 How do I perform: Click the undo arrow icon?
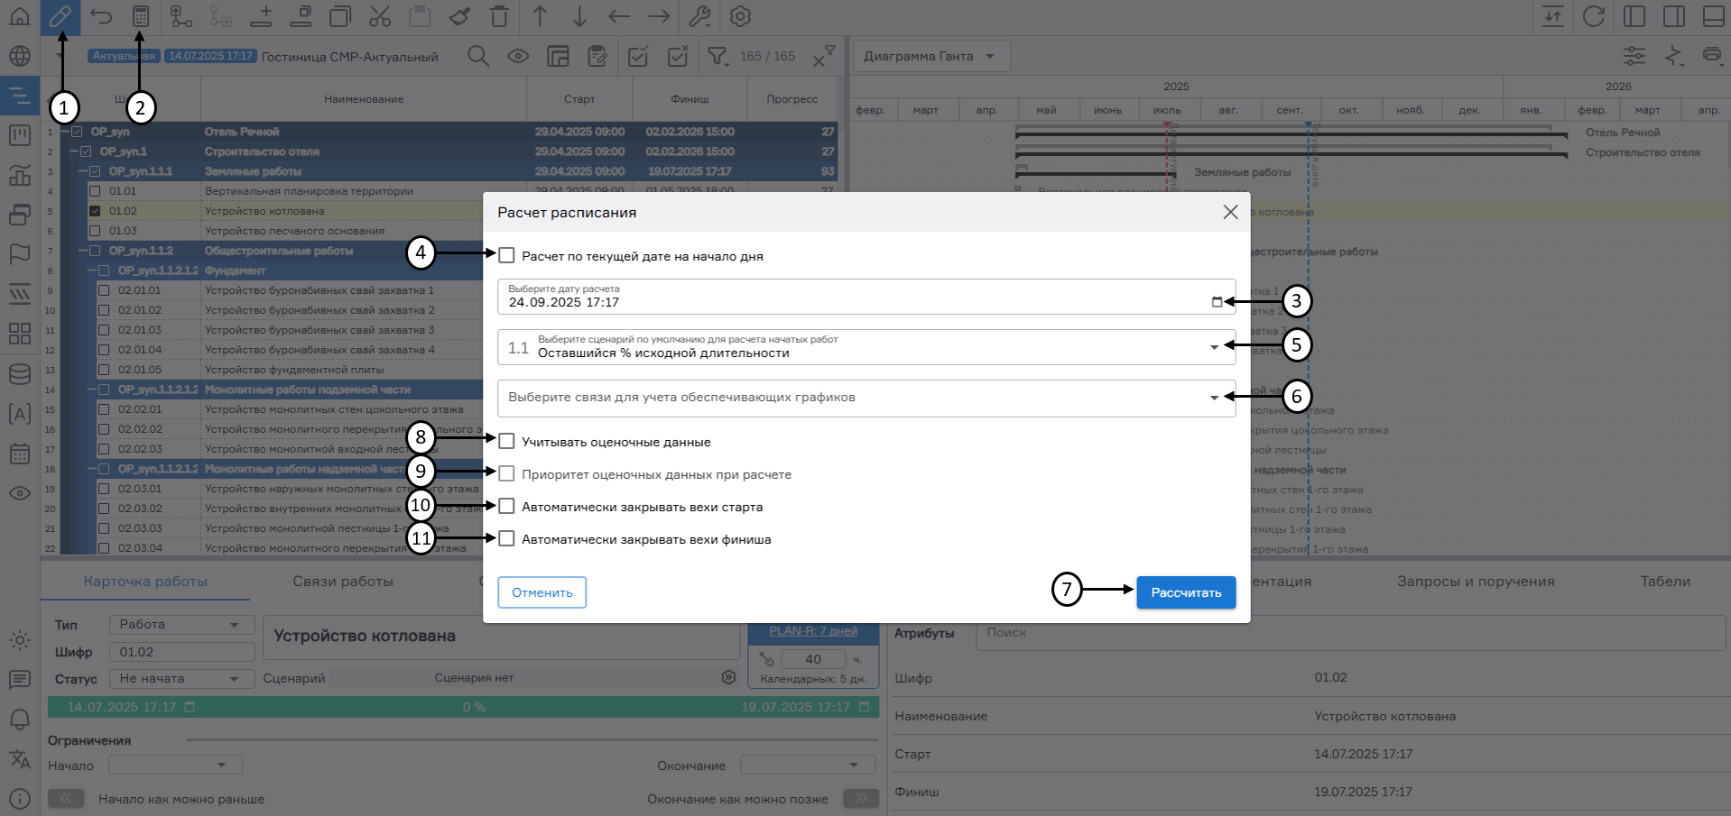[x=101, y=16]
